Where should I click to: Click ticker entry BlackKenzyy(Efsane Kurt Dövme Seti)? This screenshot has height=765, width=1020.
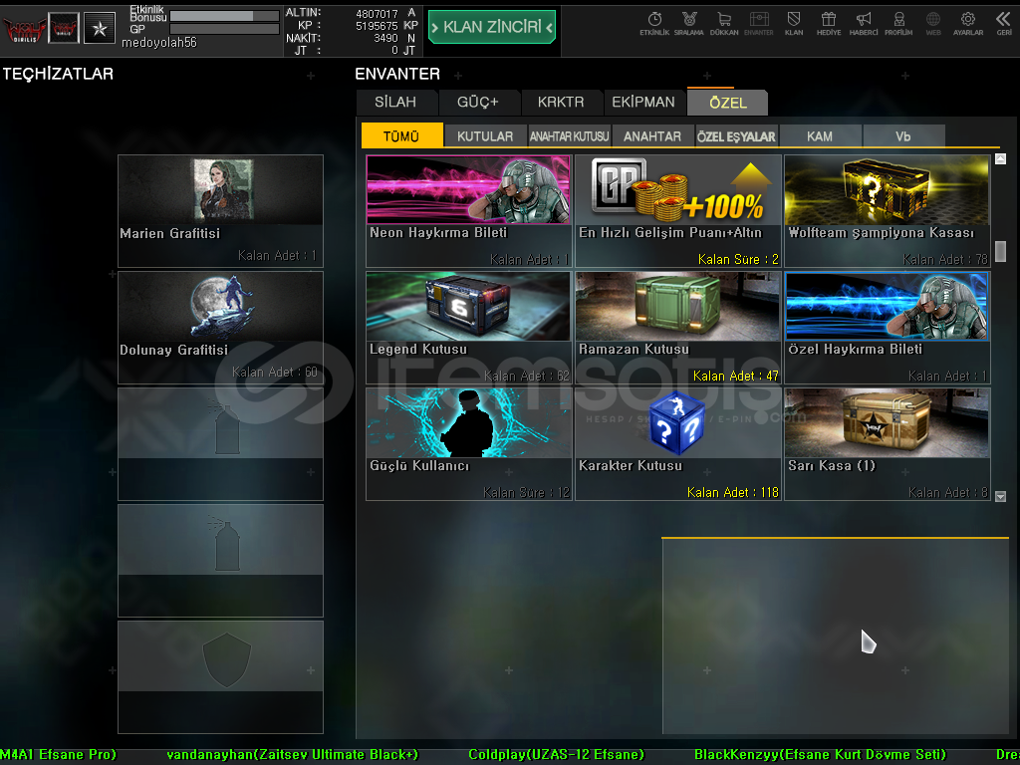[821, 755]
